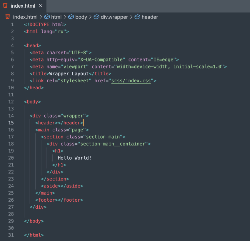
Task: Click the close X icon on the index.html tab
Action: (41, 6)
